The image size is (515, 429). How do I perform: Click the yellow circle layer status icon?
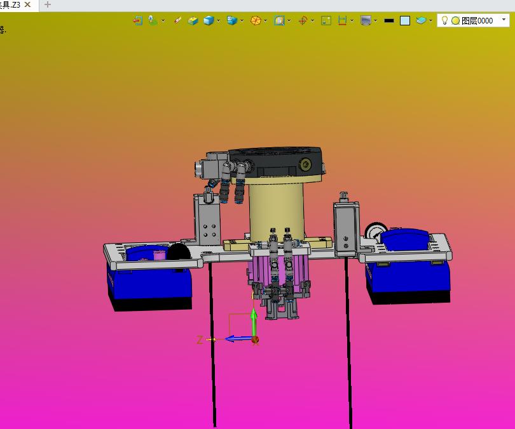point(455,21)
